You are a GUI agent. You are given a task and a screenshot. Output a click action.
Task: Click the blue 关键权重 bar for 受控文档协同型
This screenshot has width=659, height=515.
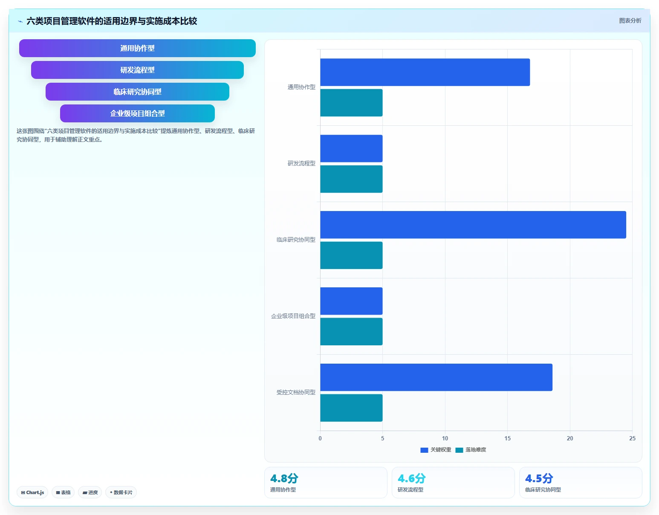436,377
